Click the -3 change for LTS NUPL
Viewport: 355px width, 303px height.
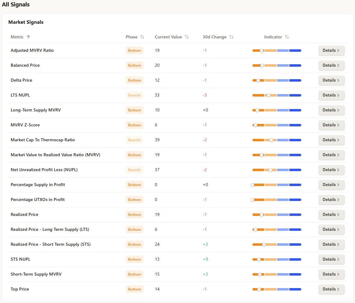coord(205,95)
